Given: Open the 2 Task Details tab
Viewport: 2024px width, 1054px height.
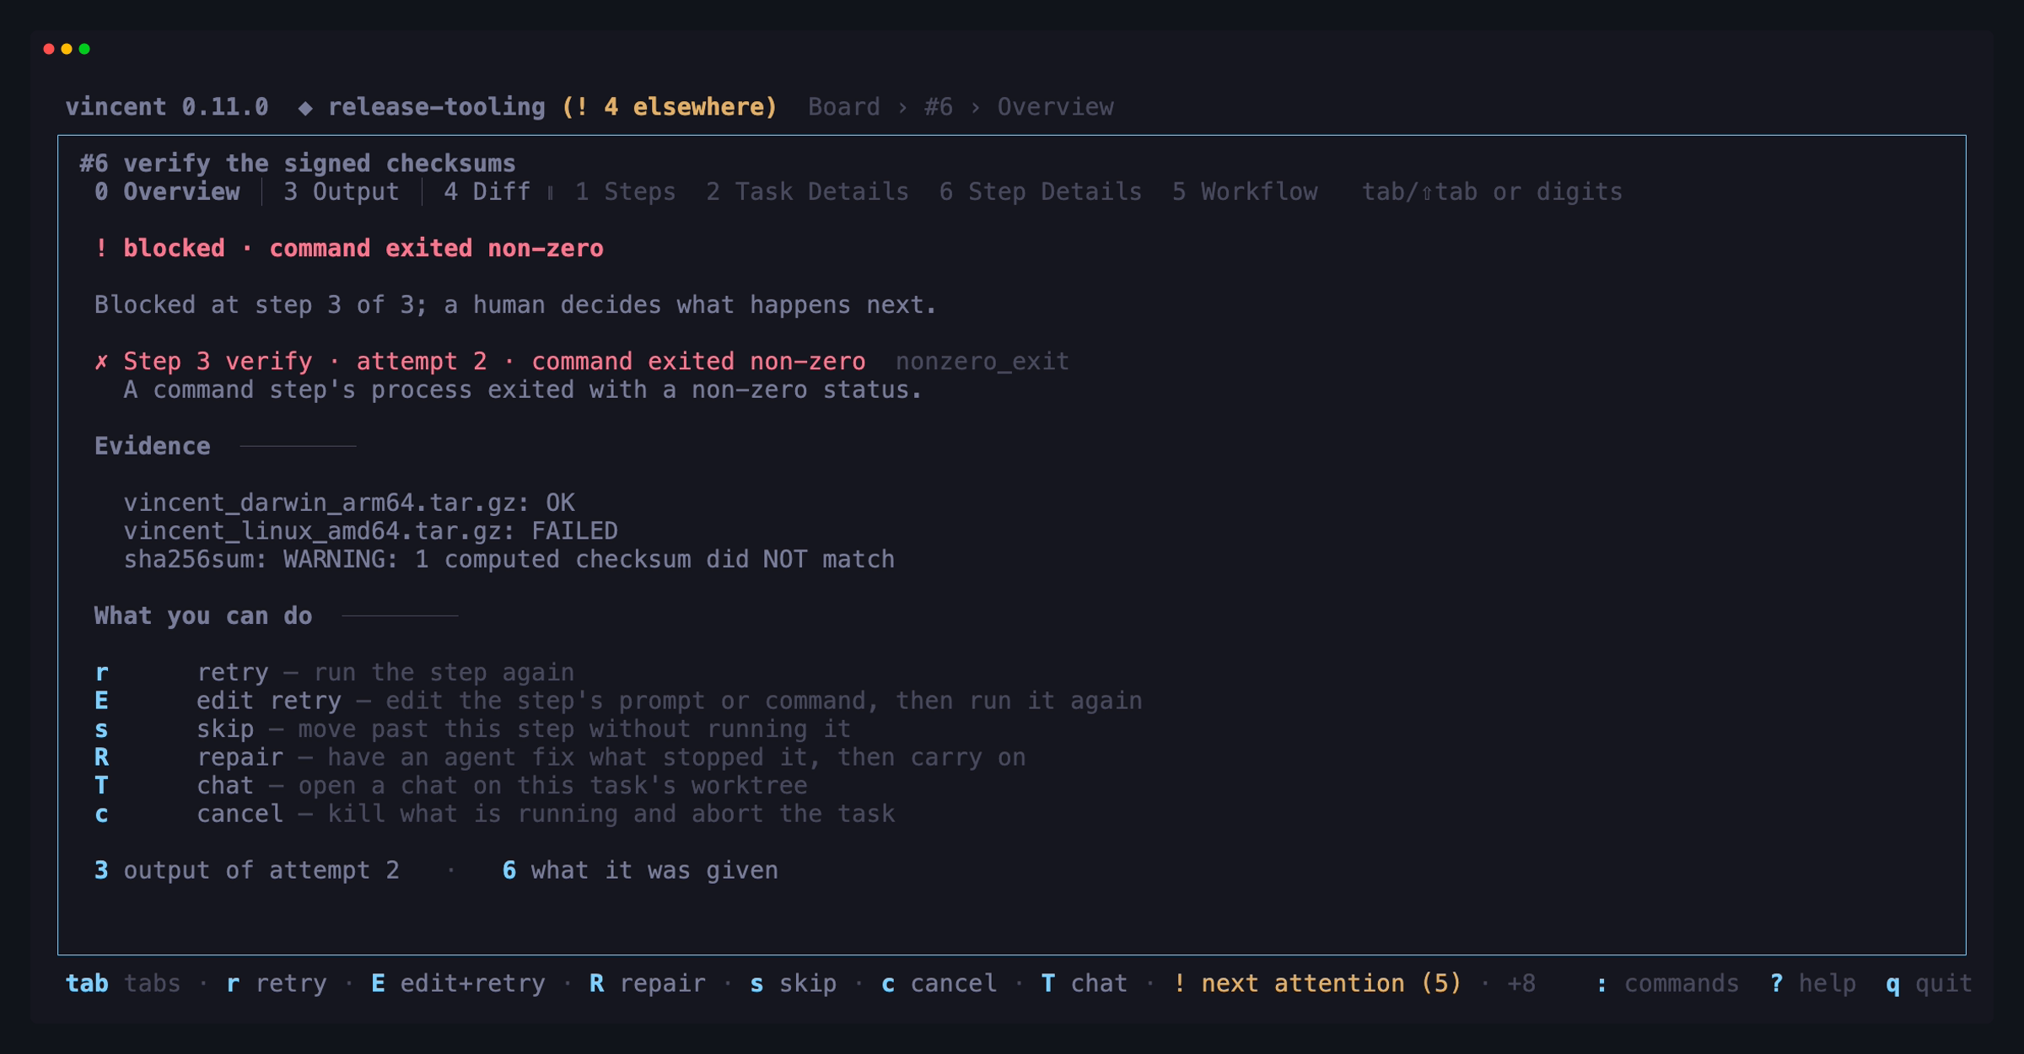Looking at the screenshot, I should 807,191.
